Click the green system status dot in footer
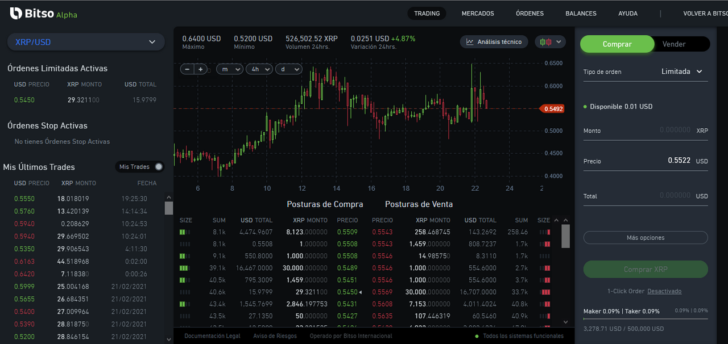Image resolution: width=728 pixels, height=344 pixels. click(x=477, y=336)
